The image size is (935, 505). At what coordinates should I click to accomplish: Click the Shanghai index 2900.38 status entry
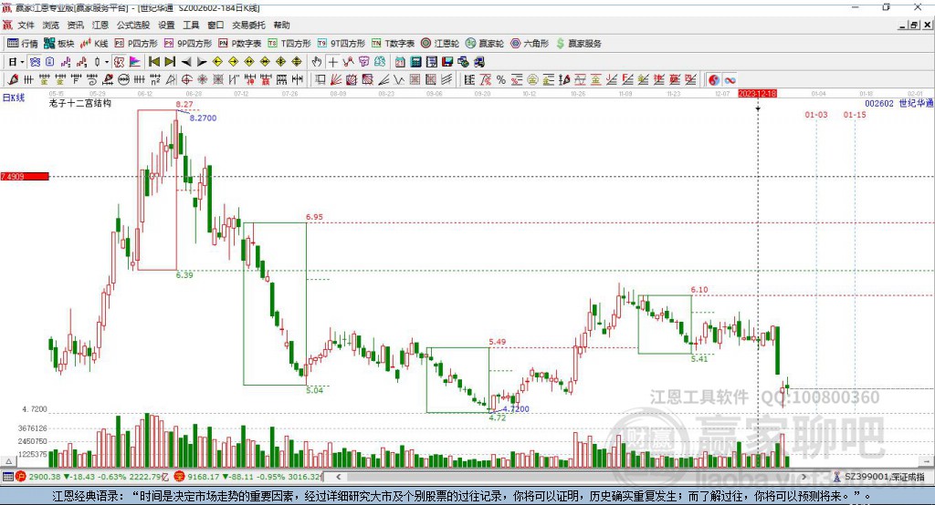click(x=92, y=477)
